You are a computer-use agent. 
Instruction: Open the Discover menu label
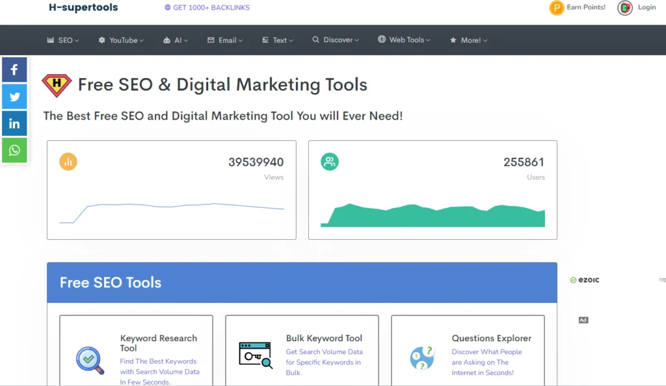[338, 40]
